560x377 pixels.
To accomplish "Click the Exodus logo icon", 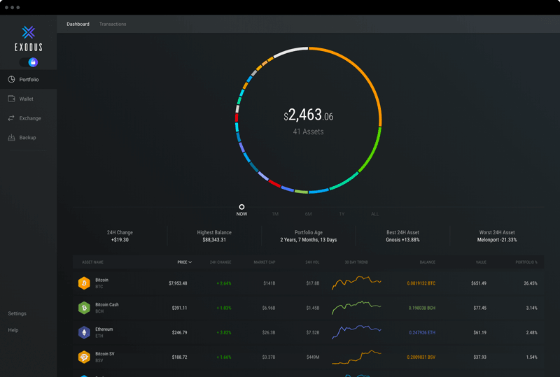I will (28, 32).
